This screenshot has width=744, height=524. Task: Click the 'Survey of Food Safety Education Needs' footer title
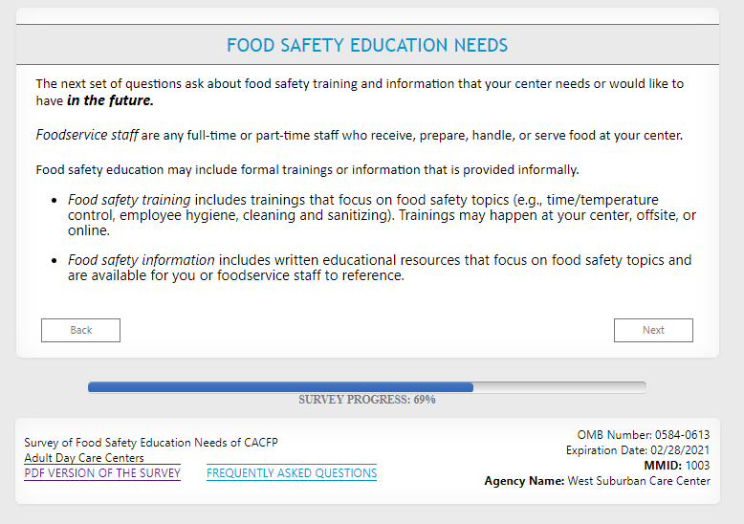tap(151, 443)
